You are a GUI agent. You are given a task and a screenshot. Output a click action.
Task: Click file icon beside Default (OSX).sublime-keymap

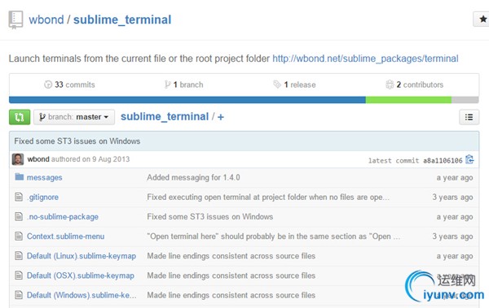pyautogui.click(x=19, y=275)
